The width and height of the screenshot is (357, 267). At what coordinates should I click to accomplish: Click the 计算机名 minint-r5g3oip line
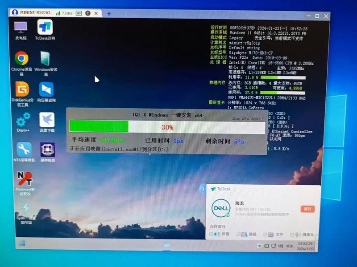click(235, 43)
